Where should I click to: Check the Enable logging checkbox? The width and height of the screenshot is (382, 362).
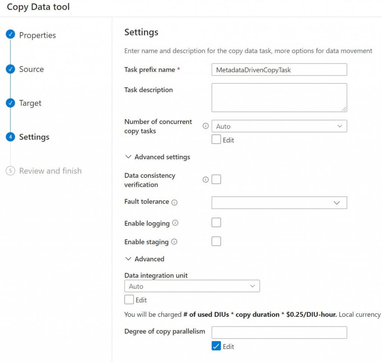[x=216, y=223]
